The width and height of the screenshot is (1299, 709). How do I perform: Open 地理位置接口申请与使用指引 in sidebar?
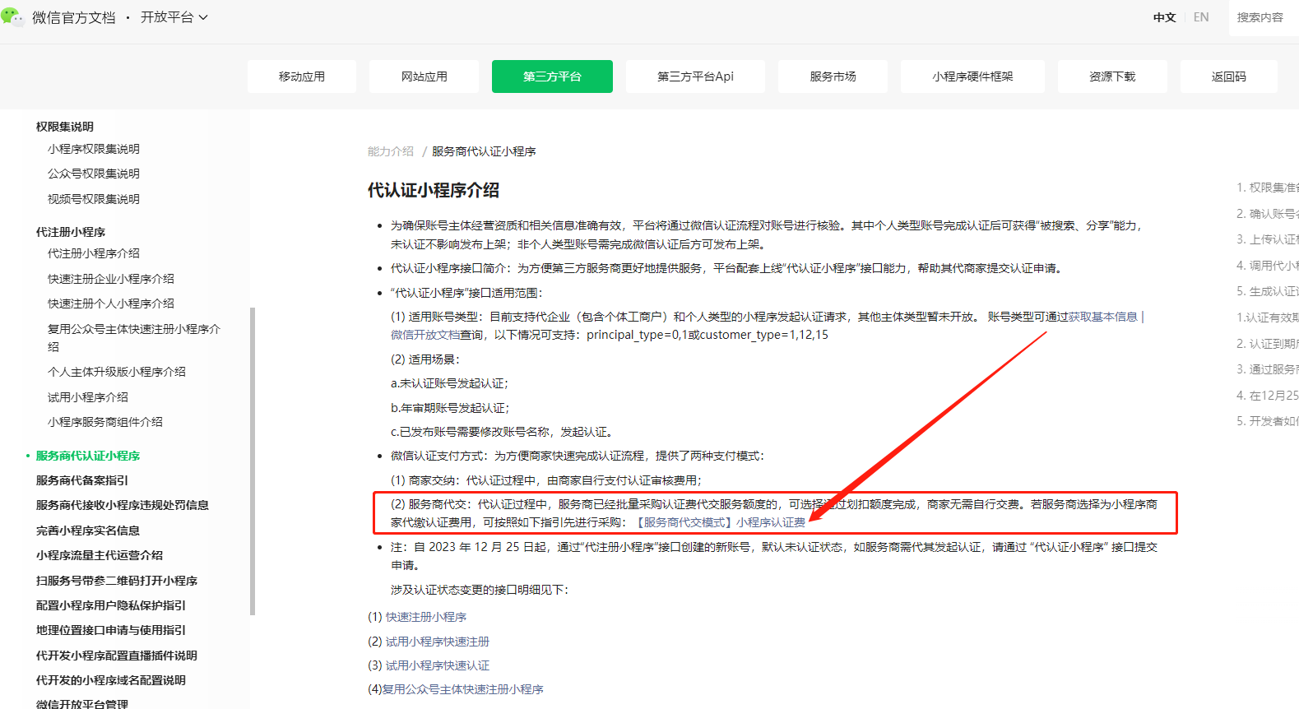[111, 630]
